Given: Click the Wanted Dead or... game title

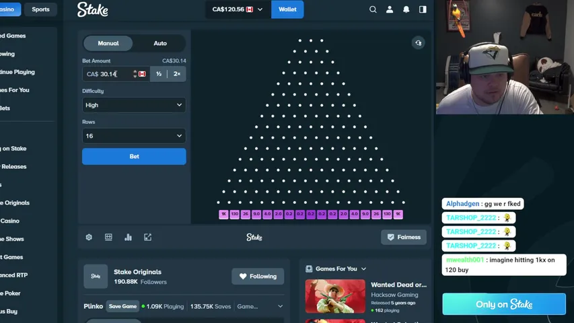Looking at the screenshot, I should pos(398,285).
